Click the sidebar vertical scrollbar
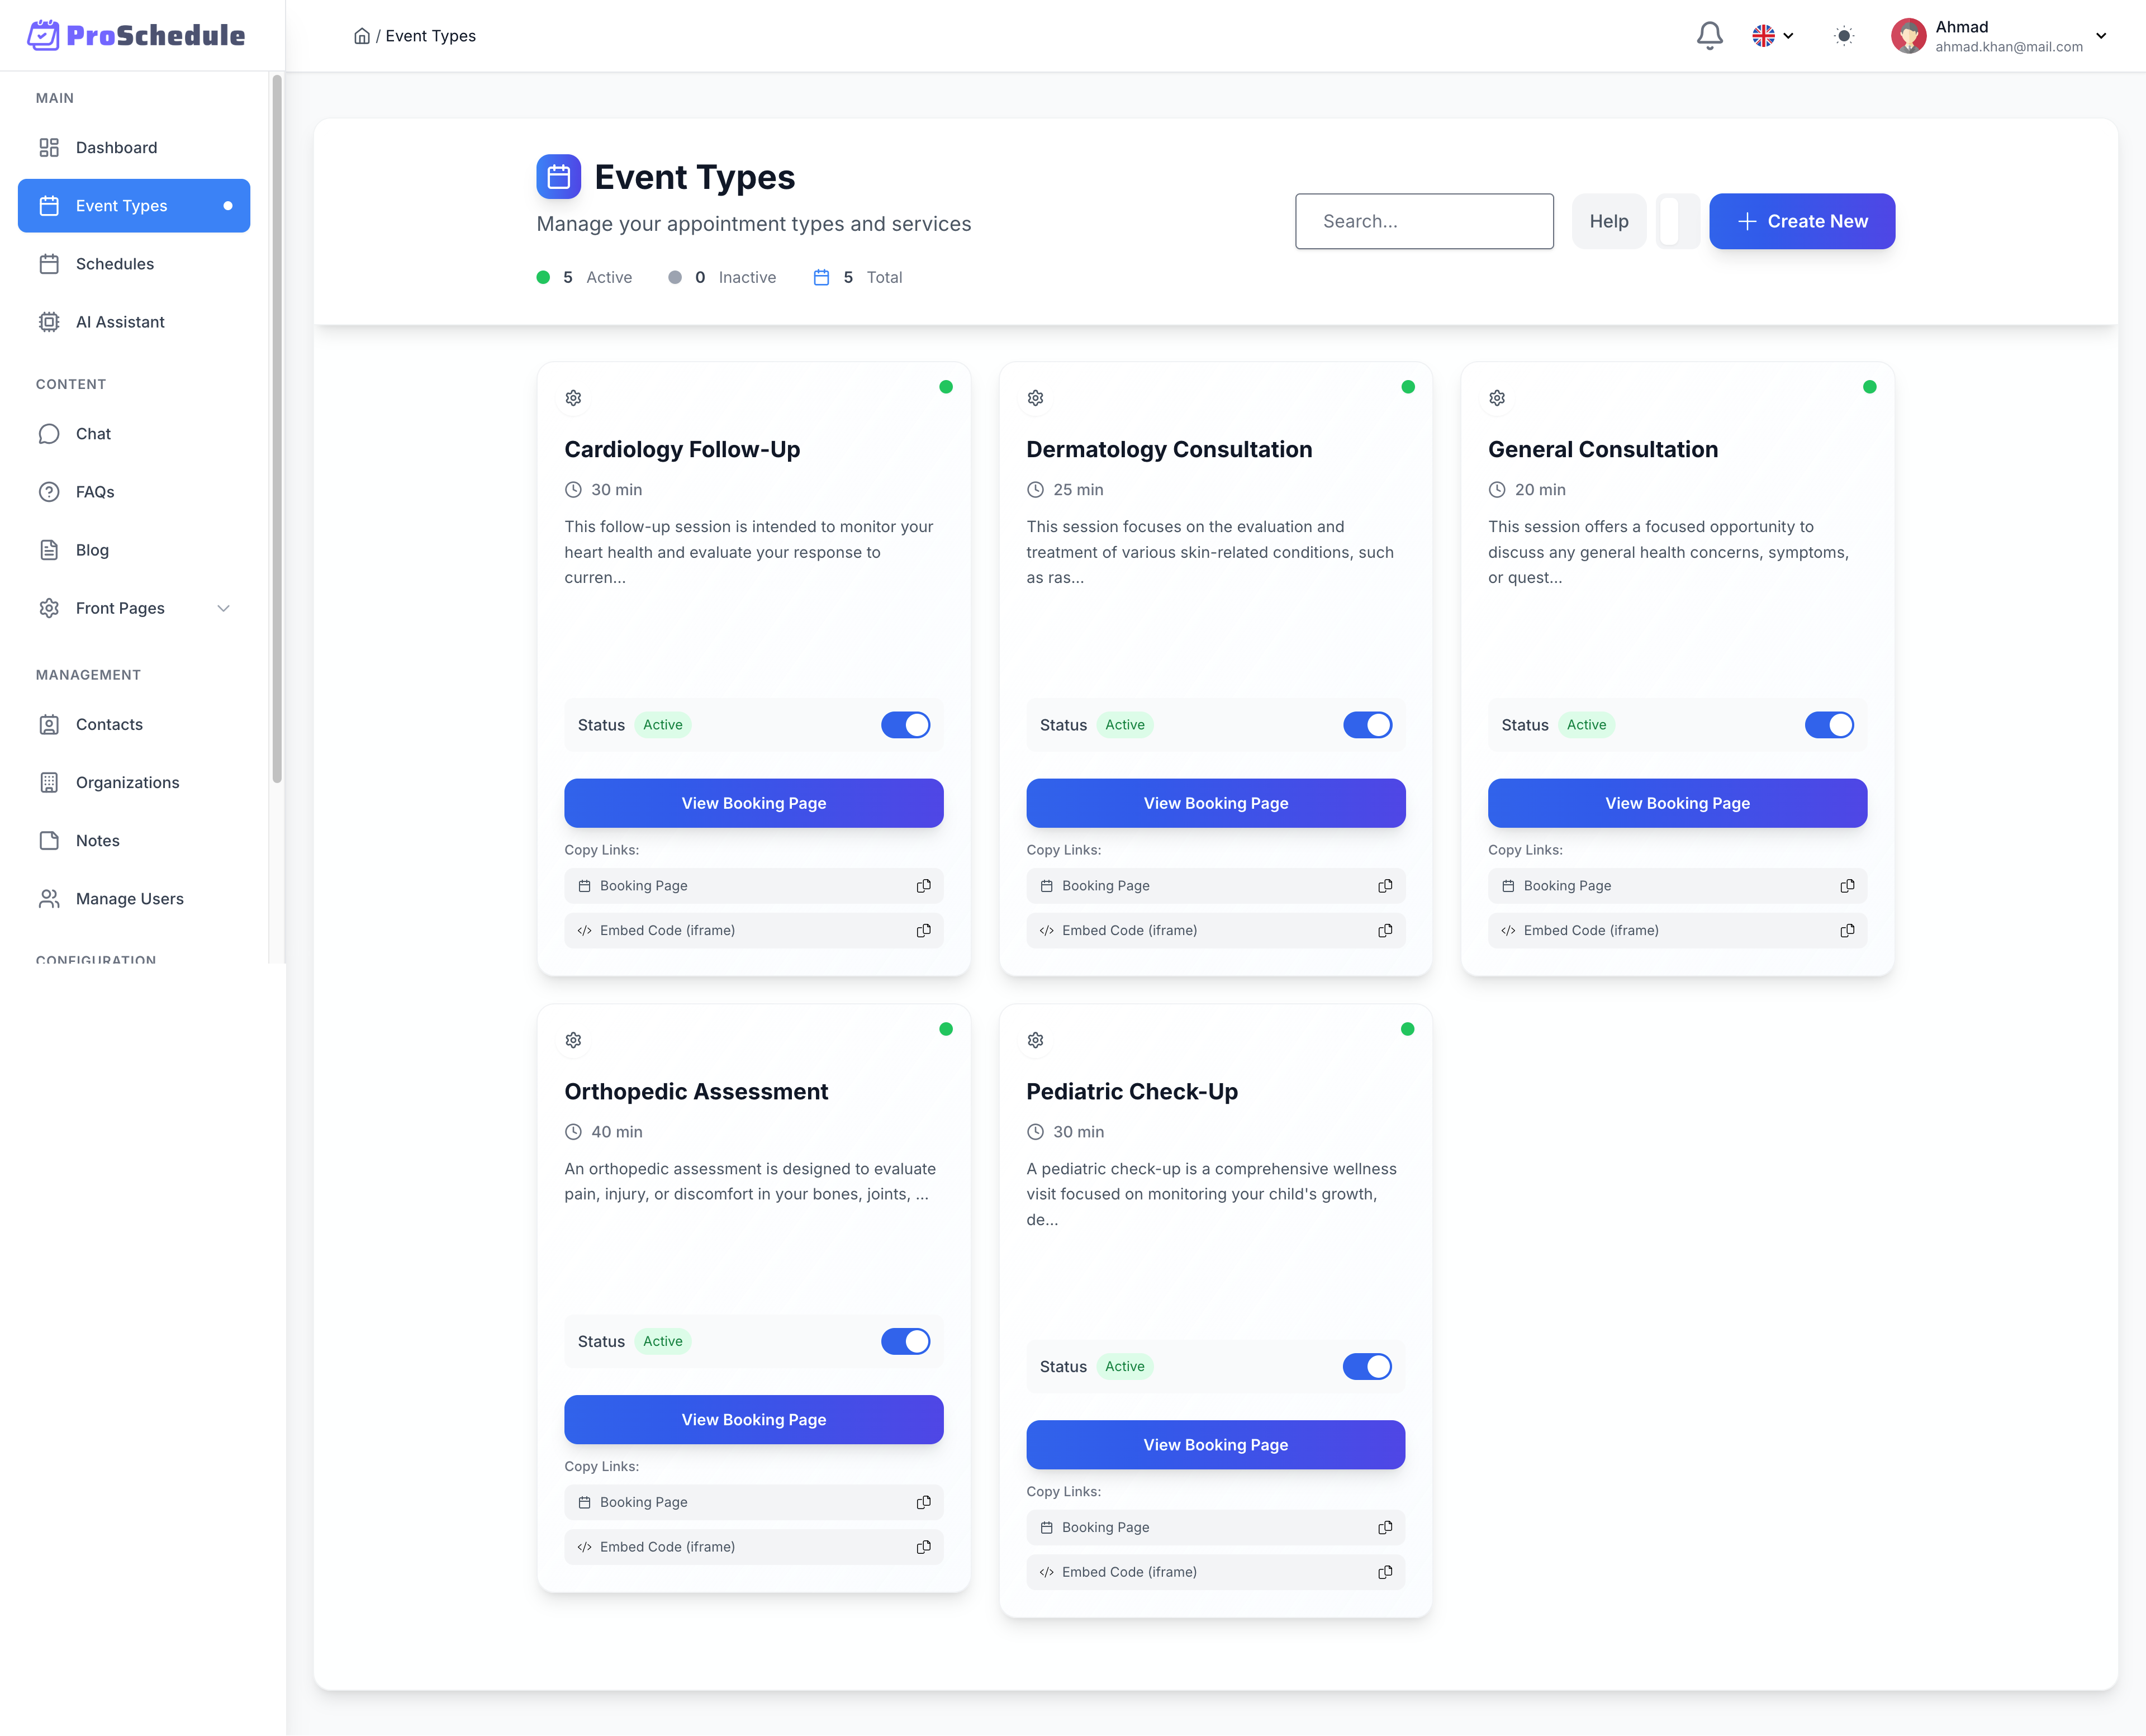 [277, 430]
